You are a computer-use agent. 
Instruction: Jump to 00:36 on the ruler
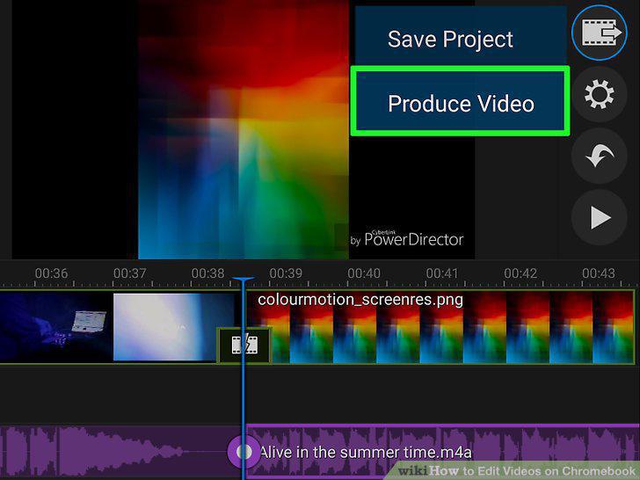pyautogui.click(x=51, y=273)
